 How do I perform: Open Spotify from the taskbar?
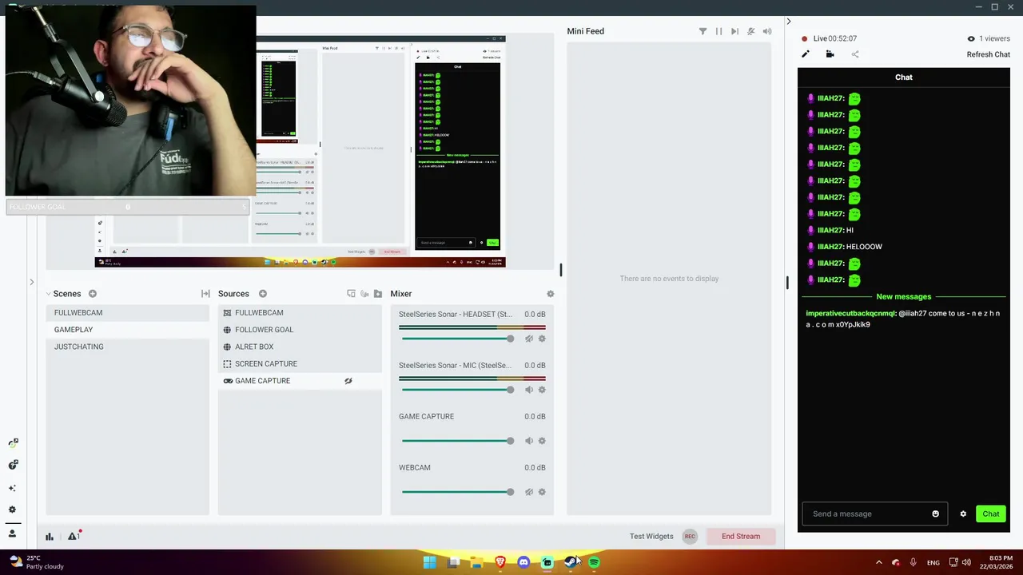pyautogui.click(x=594, y=562)
